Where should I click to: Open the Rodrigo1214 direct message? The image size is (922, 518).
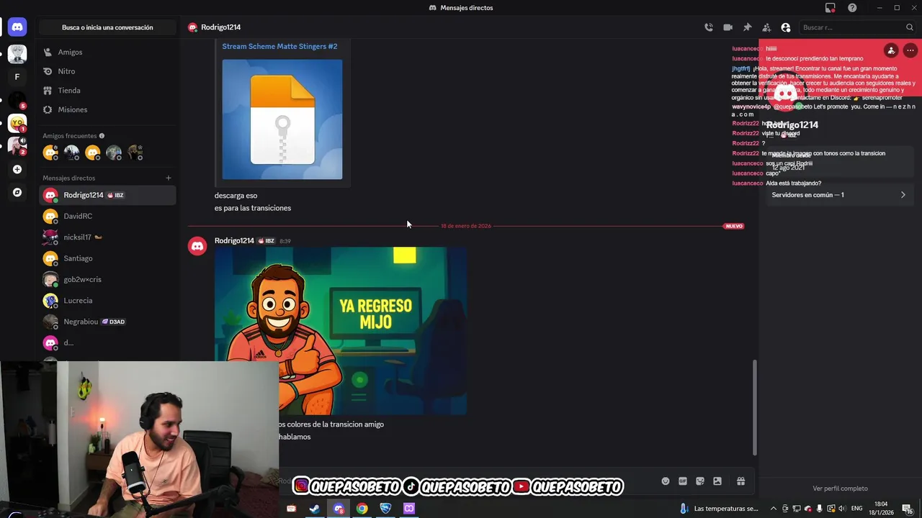107,195
